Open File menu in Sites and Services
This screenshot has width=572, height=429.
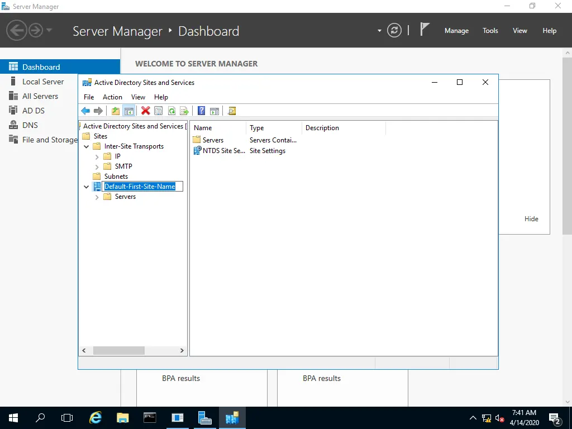[89, 97]
